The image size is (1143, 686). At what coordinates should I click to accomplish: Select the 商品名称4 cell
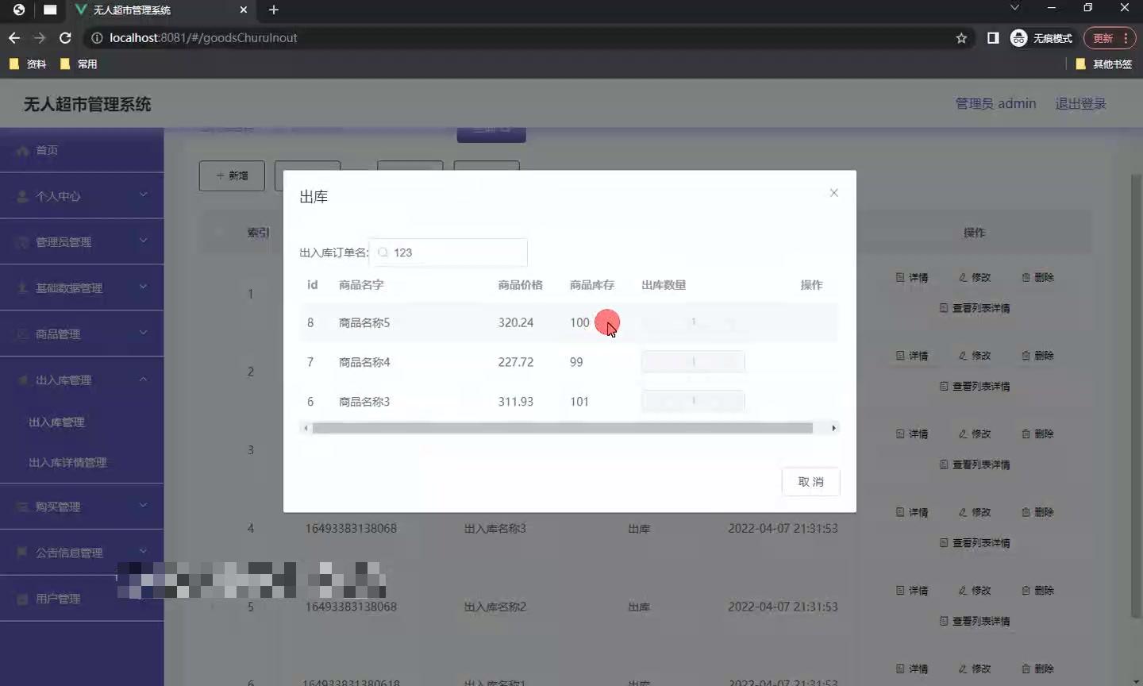tap(364, 362)
